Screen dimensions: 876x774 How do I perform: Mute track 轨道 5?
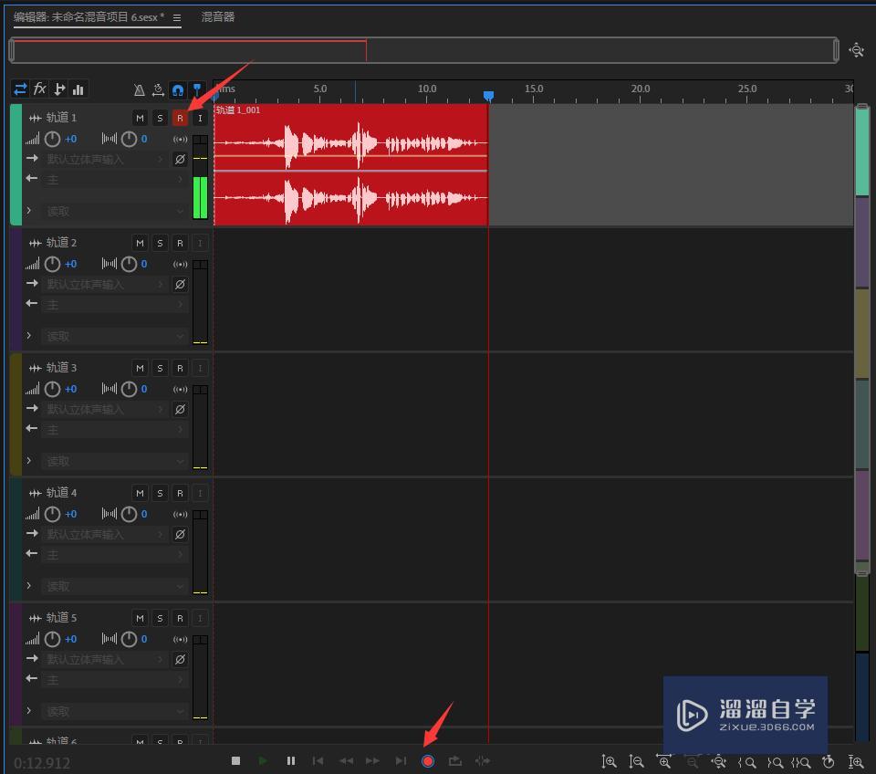point(140,619)
